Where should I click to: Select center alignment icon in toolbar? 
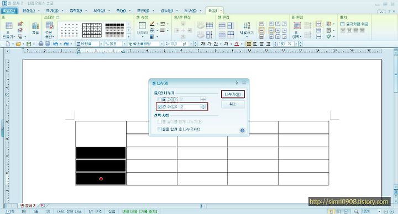pos(261,44)
